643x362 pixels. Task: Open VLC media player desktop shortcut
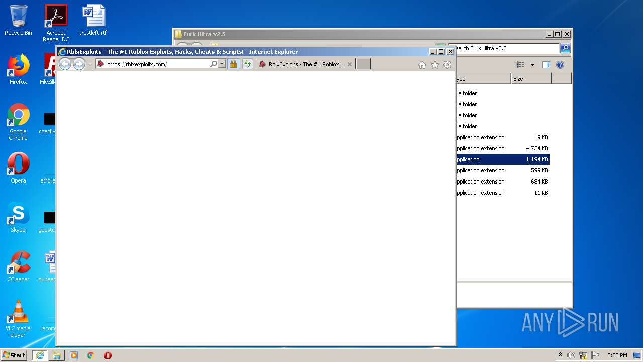[x=18, y=319]
